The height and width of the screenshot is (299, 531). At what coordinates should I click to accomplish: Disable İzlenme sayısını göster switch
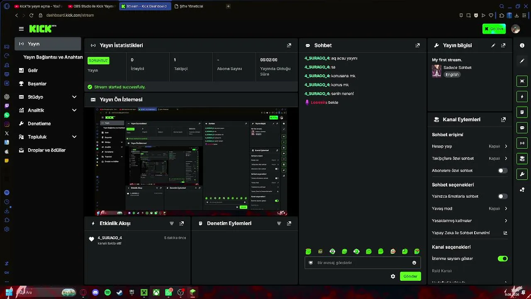502,259
